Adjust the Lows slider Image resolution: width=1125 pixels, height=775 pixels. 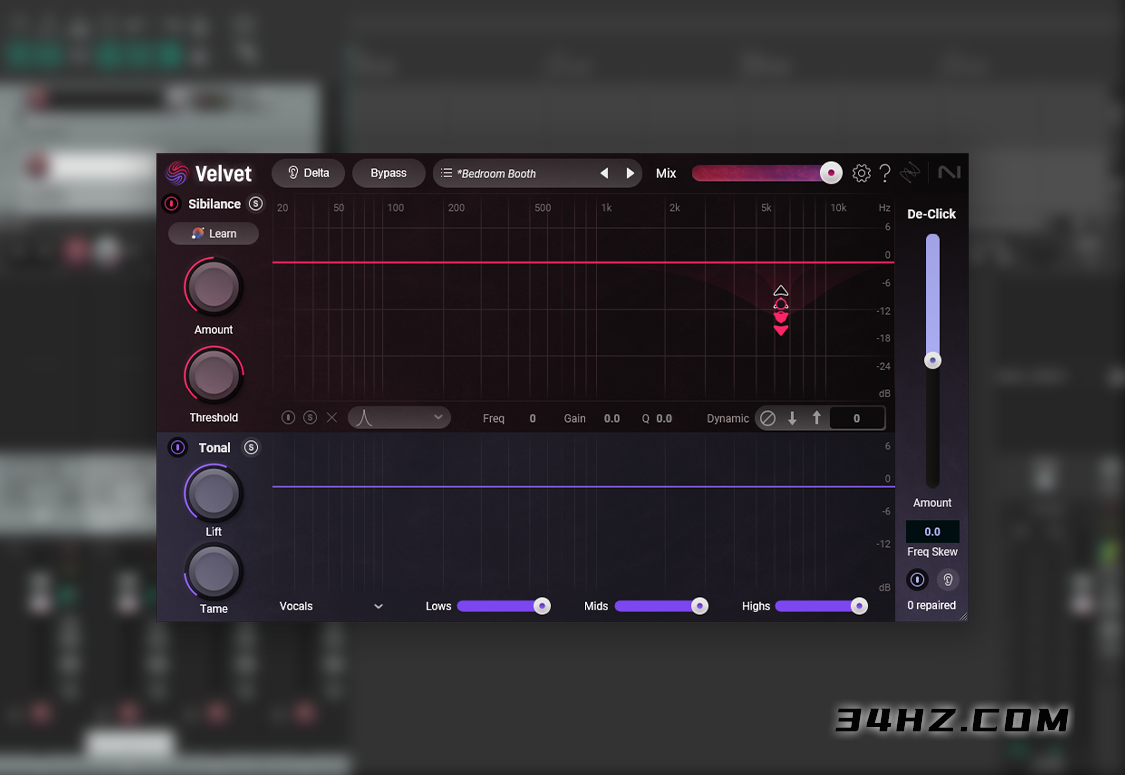(503, 606)
